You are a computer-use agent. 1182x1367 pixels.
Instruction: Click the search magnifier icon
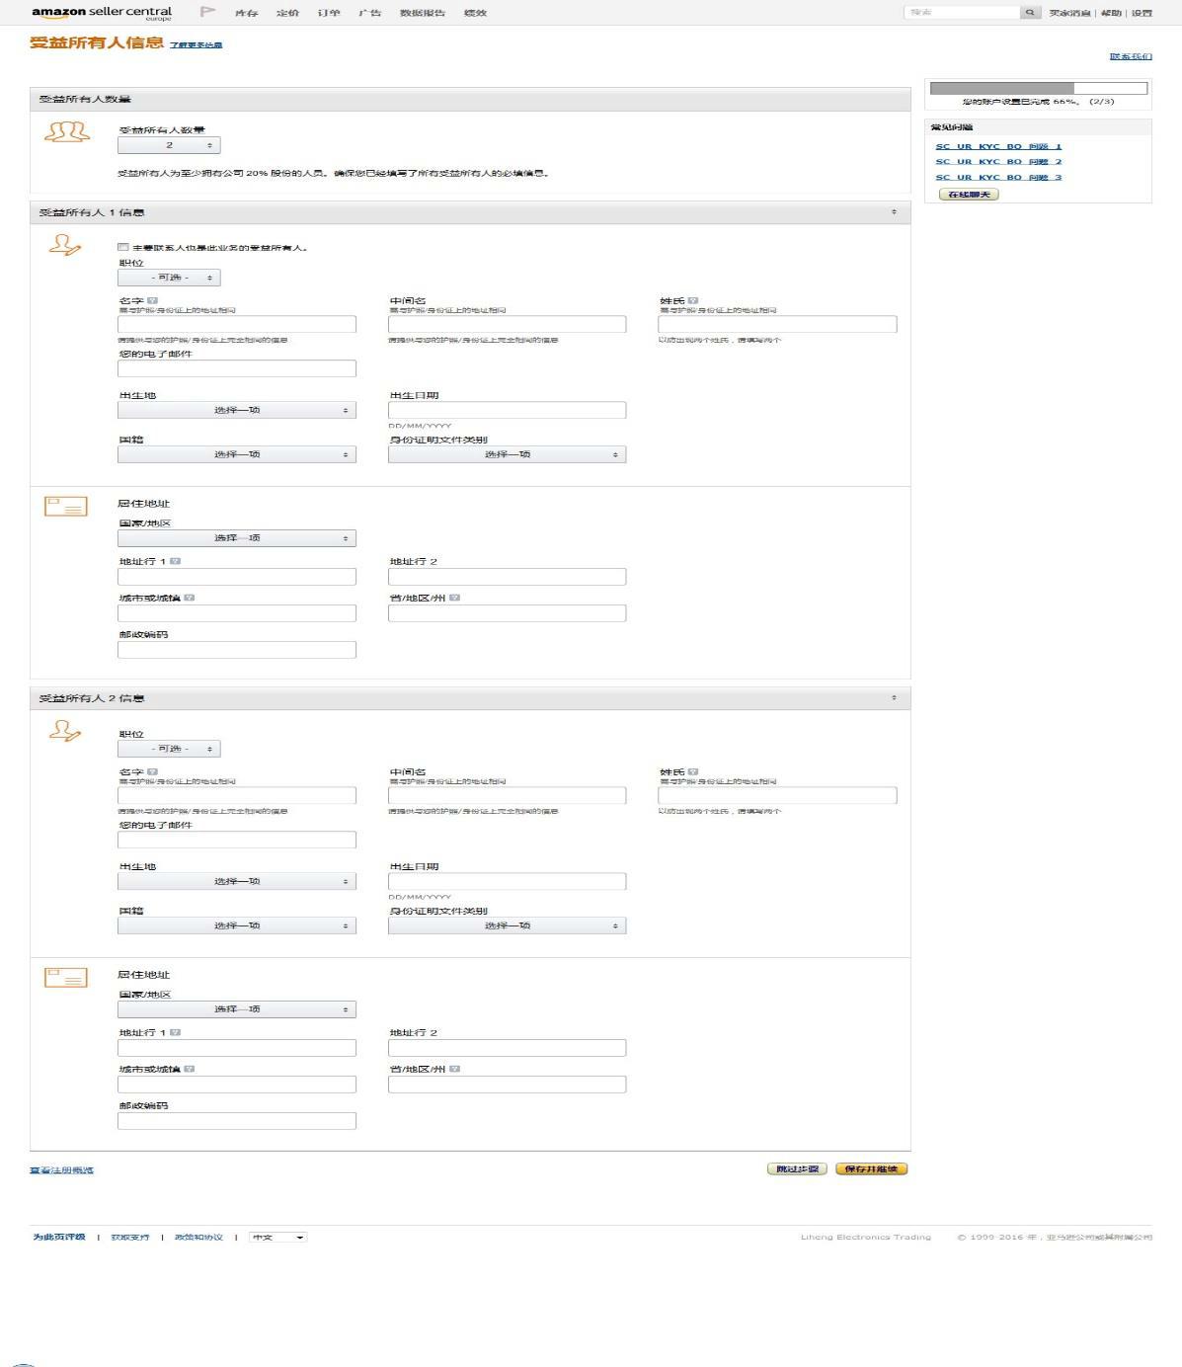(1031, 12)
